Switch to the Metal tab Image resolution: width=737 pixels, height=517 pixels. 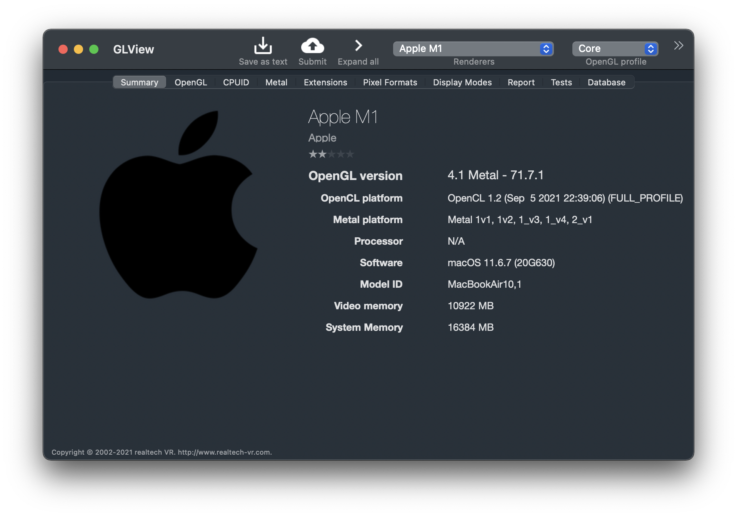(277, 82)
